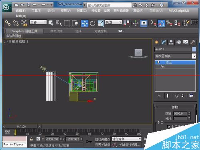
Task: Activate the Select and Scale tool
Action: click(x=101, y=23)
